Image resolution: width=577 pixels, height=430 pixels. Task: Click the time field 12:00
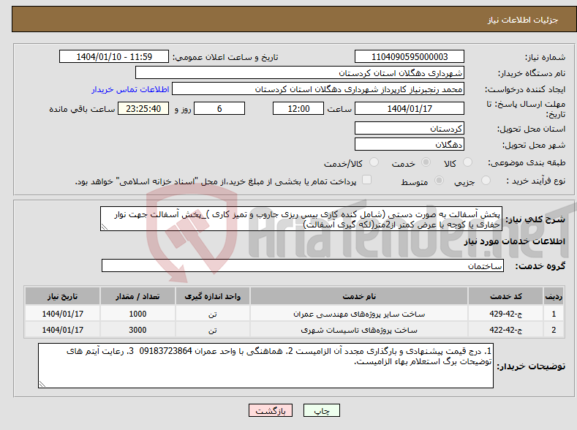298,108
